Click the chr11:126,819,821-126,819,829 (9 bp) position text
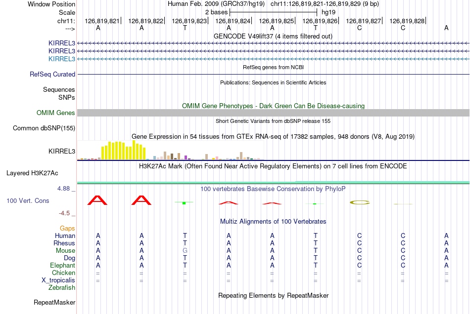Image resolution: width=470 pixels, height=314 pixels. click(x=325, y=4)
